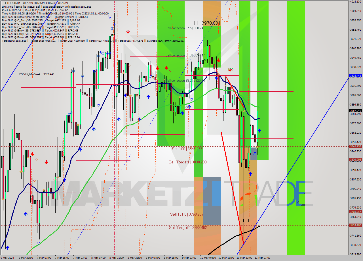Click the 'Target100: 3937.819' summary line

[93, 41]
